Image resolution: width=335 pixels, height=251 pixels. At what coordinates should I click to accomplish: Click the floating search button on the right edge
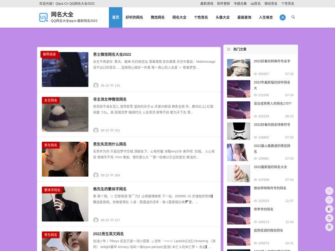[329, 218]
